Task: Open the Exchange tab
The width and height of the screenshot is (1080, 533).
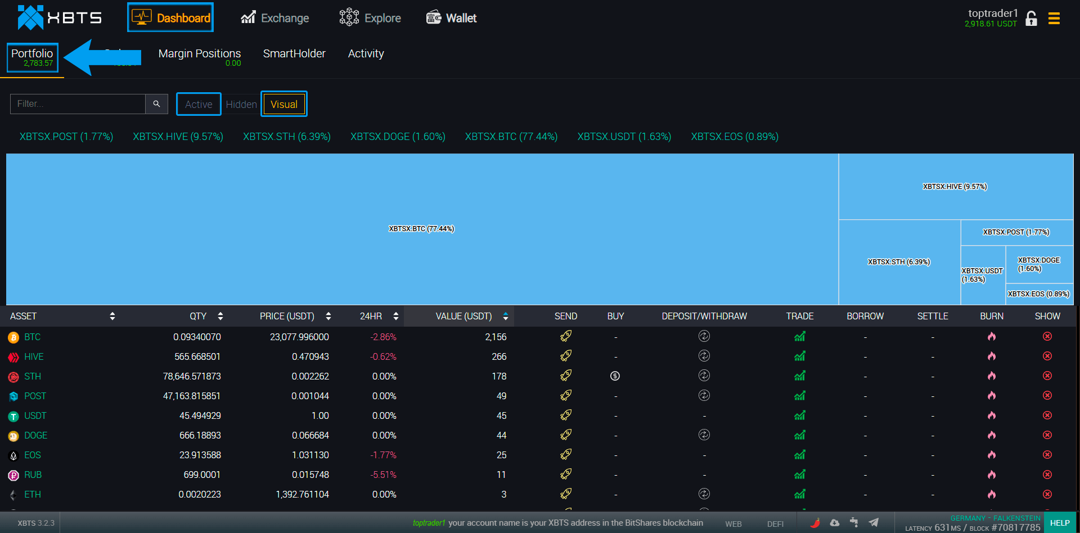Action: 275,18
